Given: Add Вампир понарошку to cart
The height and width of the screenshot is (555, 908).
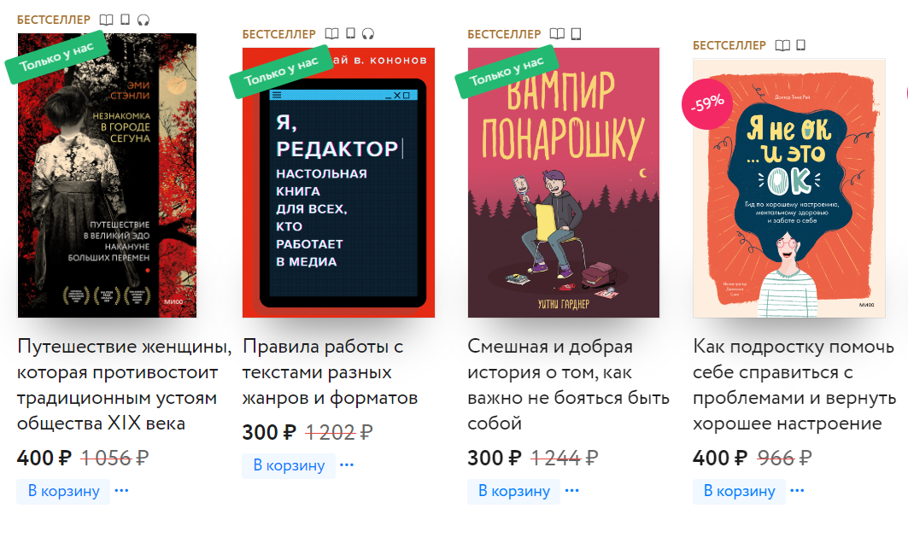Looking at the screenshot, I should (x=514, y=491).
